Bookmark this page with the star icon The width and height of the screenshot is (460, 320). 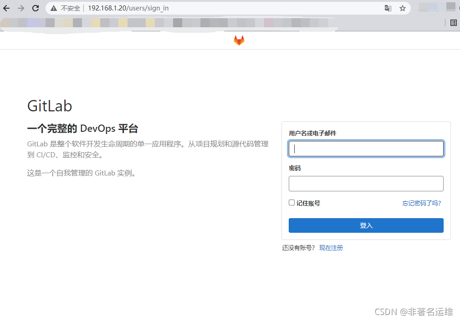click(403, 8)
